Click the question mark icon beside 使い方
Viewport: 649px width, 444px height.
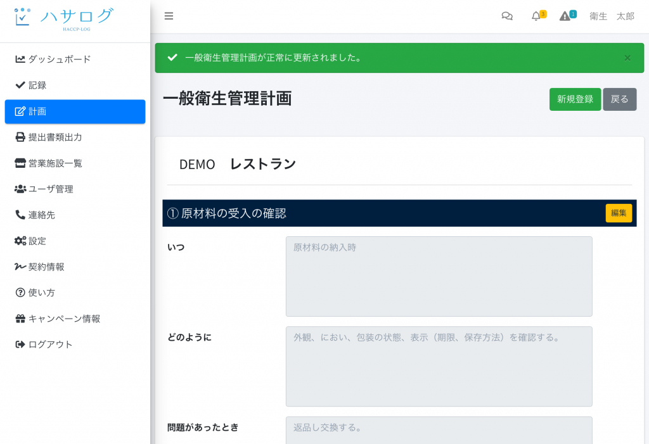[x=20, y=293]
